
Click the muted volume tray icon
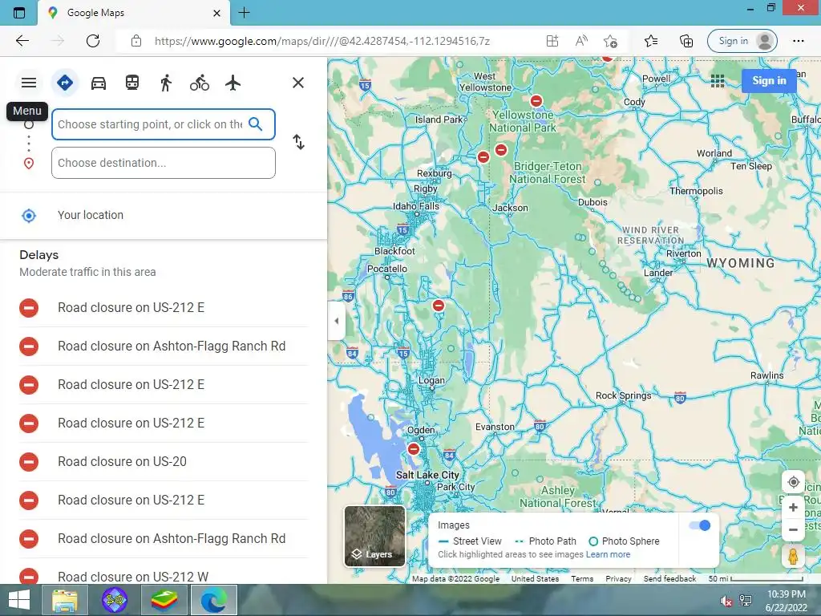pyautogui.click(x=726, y=601)
